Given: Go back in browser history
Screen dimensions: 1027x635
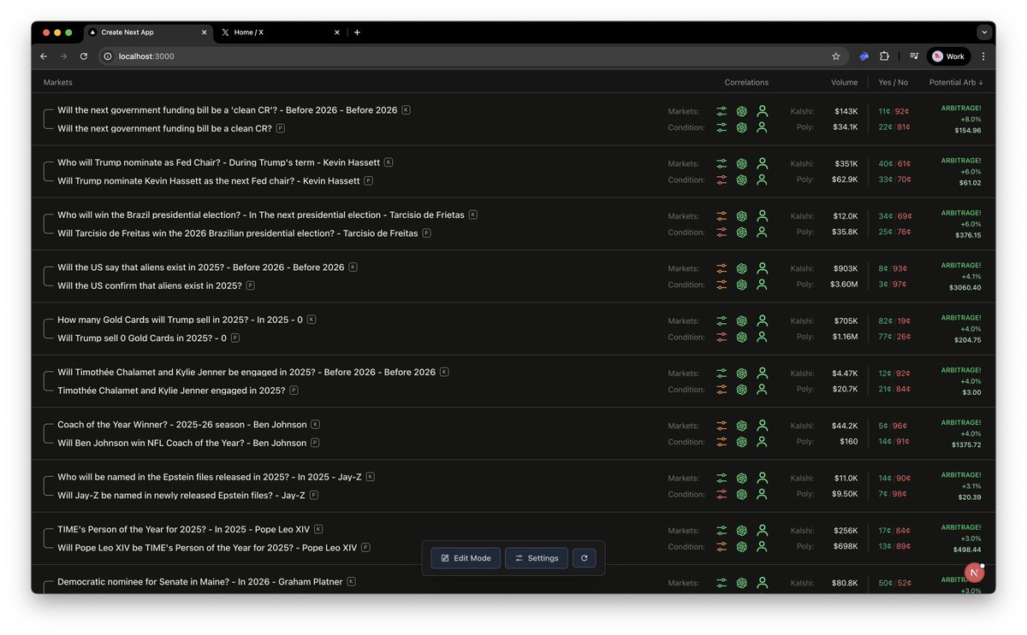Looking at the screenshot, I should coord(44,56).
